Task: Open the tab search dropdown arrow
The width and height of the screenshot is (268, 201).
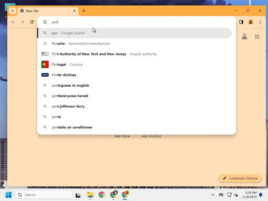Action: click(x=13, y=11)
